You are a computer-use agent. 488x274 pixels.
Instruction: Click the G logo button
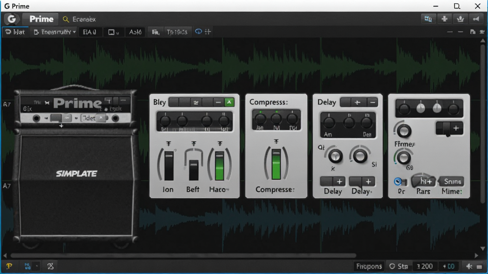coord(11,19)
